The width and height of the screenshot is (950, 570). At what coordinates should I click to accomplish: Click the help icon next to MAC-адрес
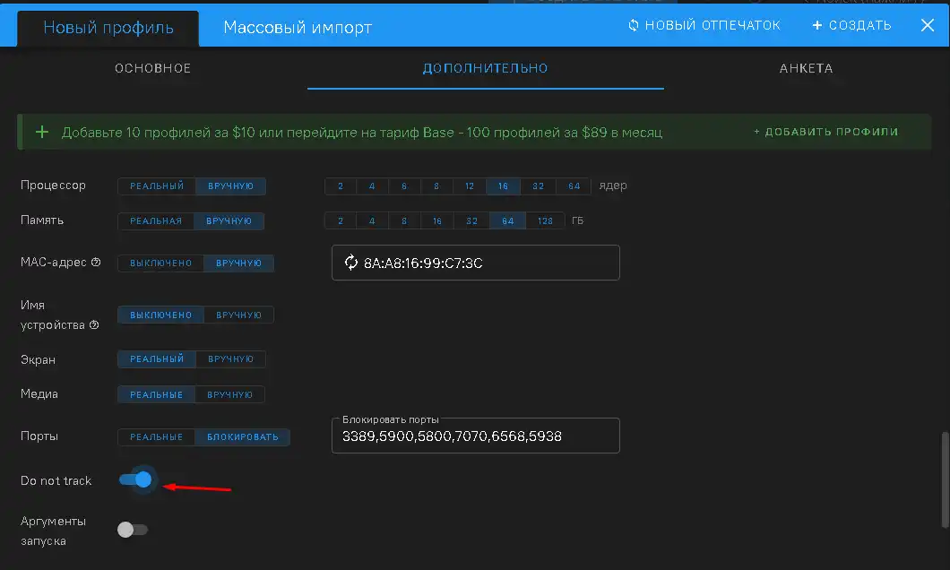pos(96,263)
